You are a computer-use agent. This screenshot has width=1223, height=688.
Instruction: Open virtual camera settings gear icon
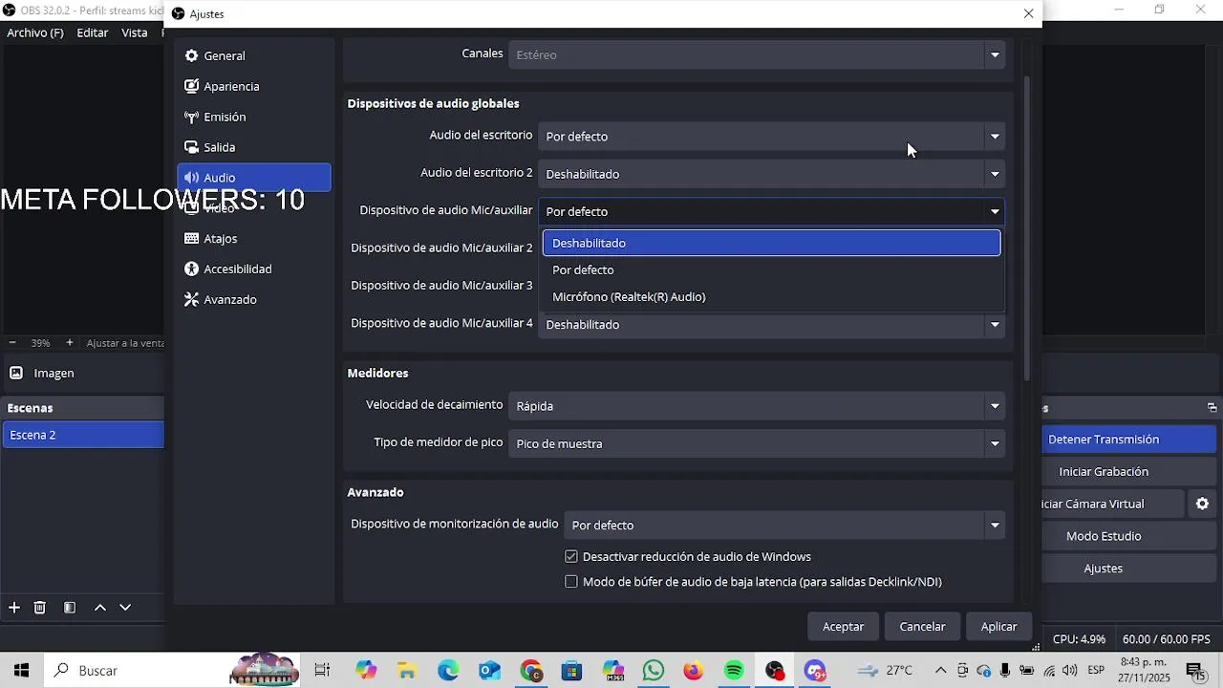[1202, 504]
